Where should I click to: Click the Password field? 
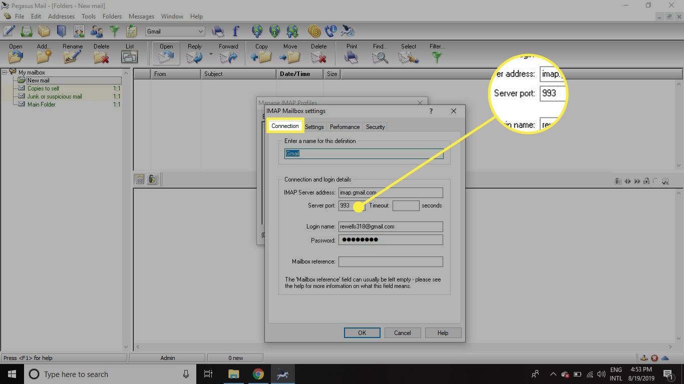pos(391,240)
